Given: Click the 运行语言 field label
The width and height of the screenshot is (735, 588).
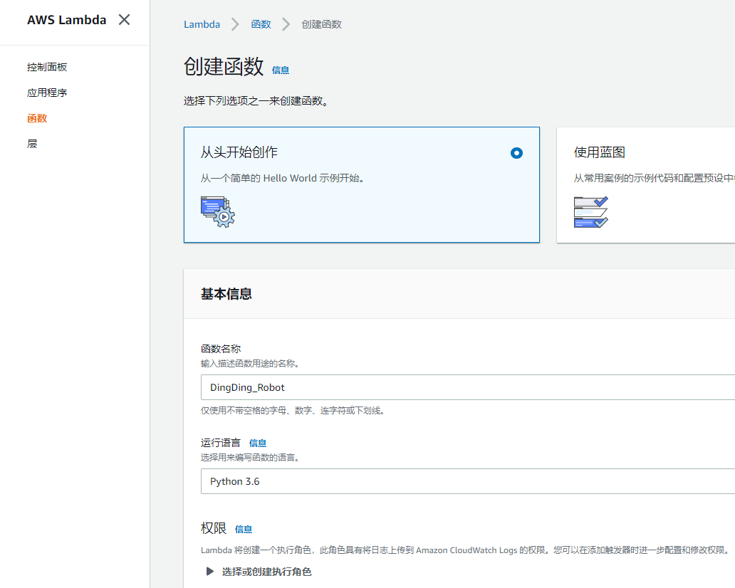Looking at the screenshot, I should point(221,443).
